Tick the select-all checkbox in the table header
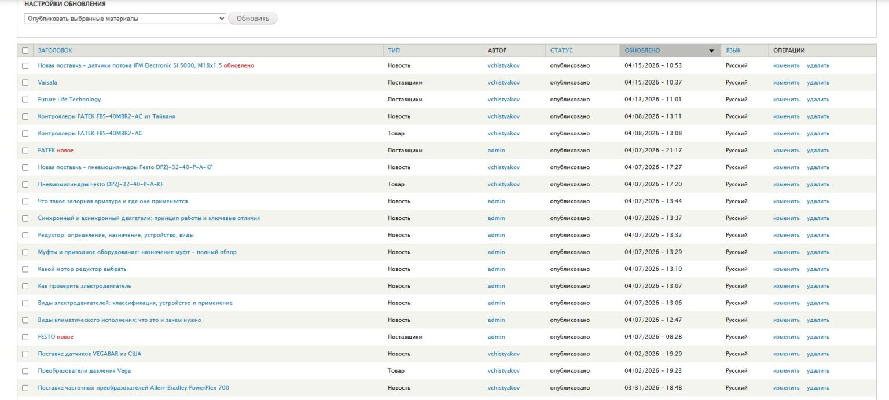The width and height of the screenshot is (889, 400). (x=25, y=50)
